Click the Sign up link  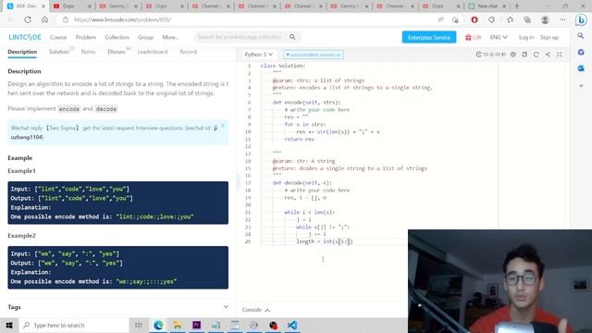(549, 37)
